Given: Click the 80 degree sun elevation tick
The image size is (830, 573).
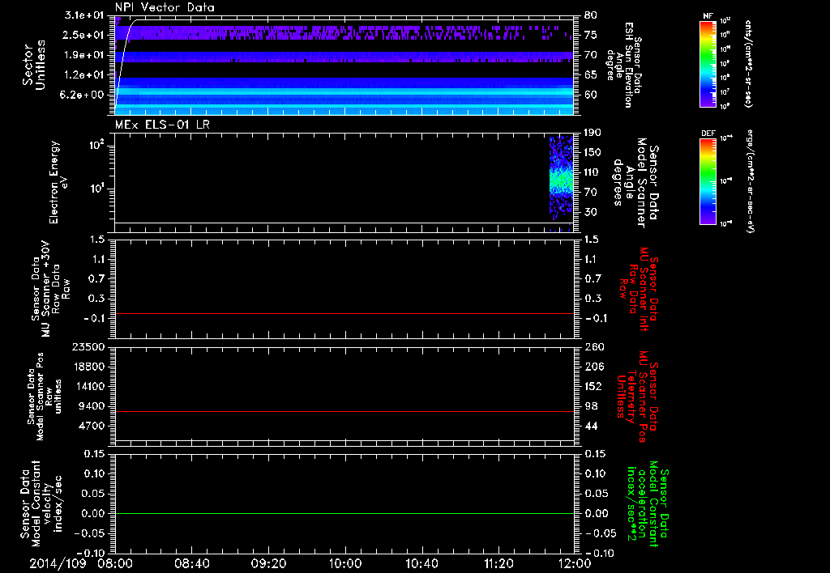Looking at the screenshot, I should (590, 15).
